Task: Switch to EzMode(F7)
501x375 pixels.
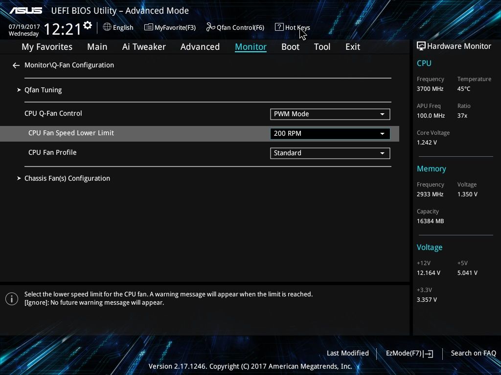Action: (x=410, y=354)
